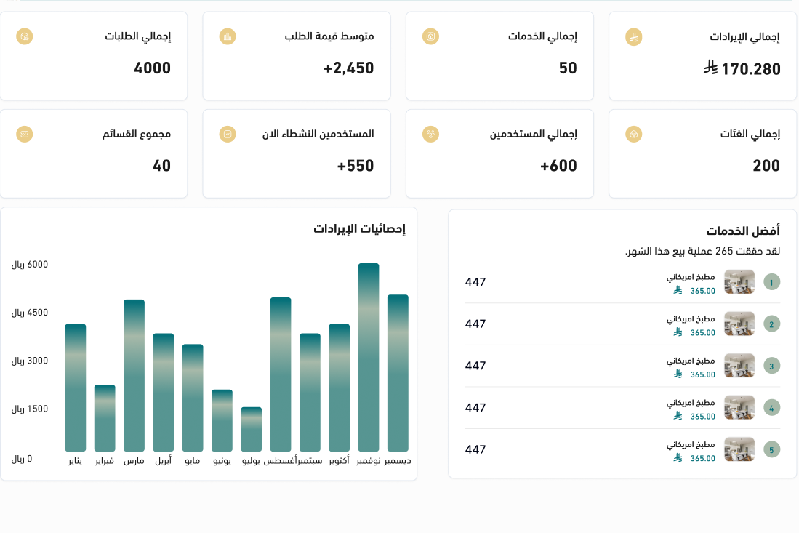
Task: Click the متوسط قيمة الطلب card icon
Action: [228, 36]
